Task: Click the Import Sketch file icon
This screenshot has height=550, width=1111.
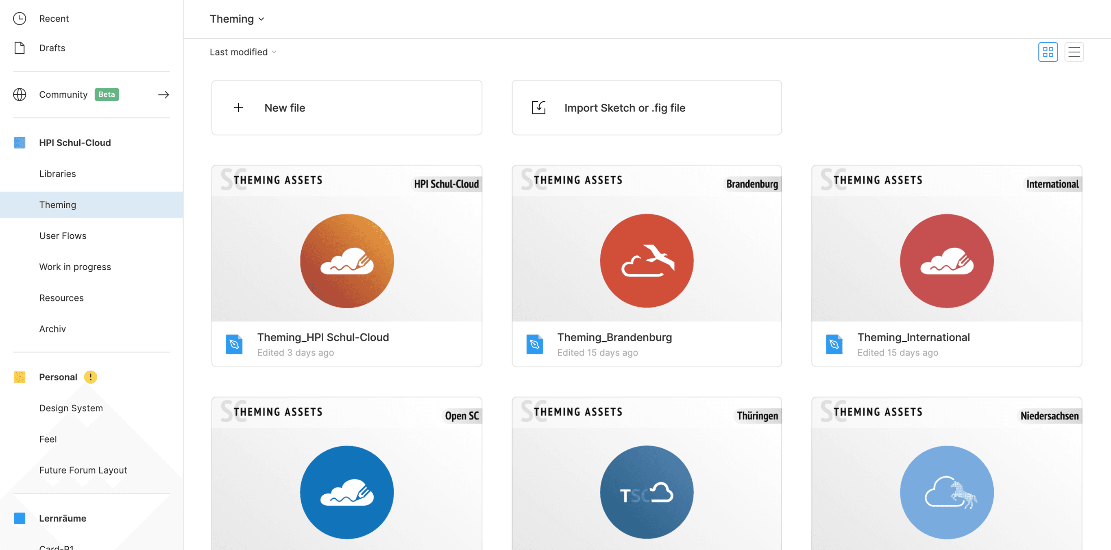Action: click(538, 107)
